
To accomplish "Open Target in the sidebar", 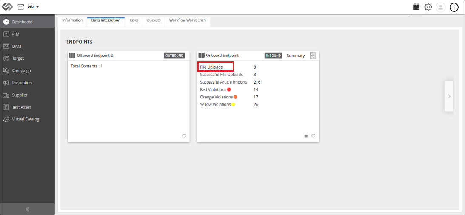I will coord(27,58).
